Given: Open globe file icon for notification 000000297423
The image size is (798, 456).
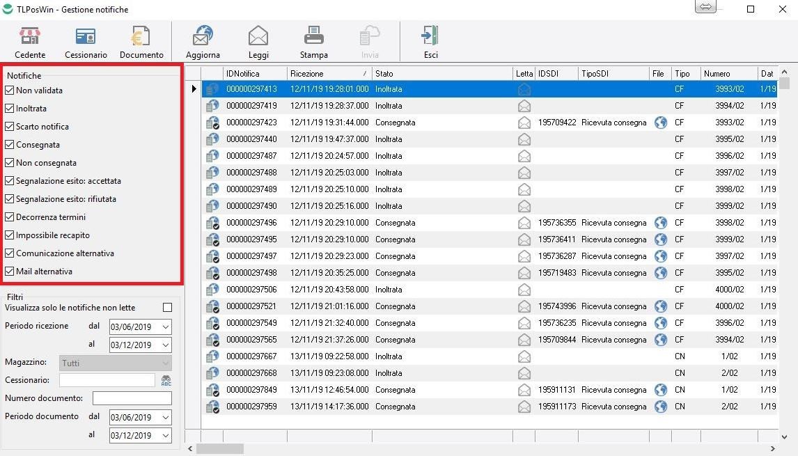Looking at the screenshot, I should (660, 123).
